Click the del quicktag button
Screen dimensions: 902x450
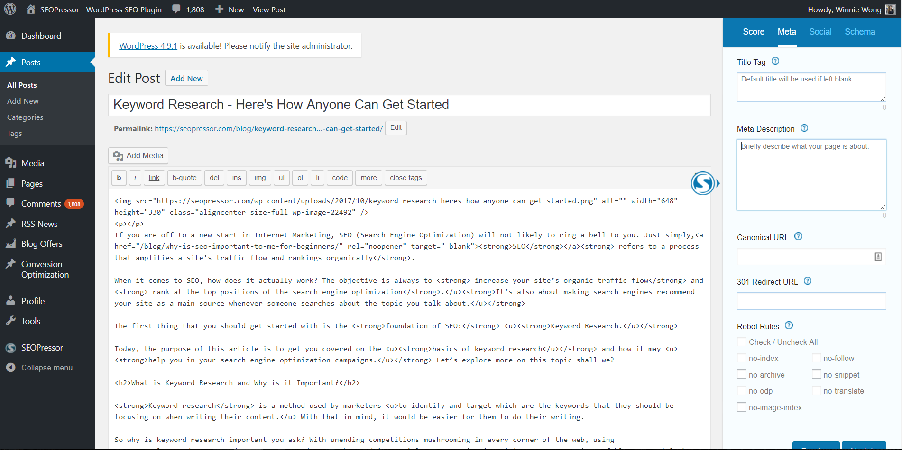click(x=214, y=178)
